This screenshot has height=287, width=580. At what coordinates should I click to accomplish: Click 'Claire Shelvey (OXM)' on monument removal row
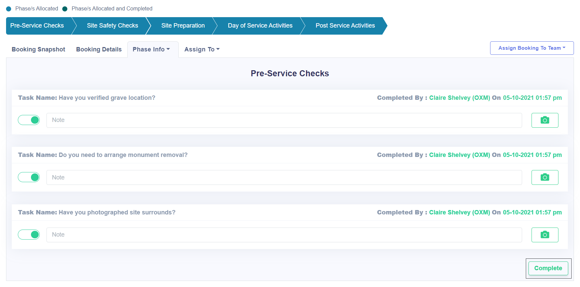459,155
